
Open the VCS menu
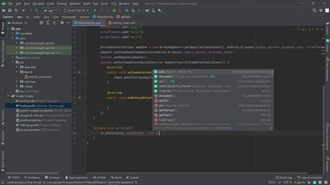(x=113, y=4)
